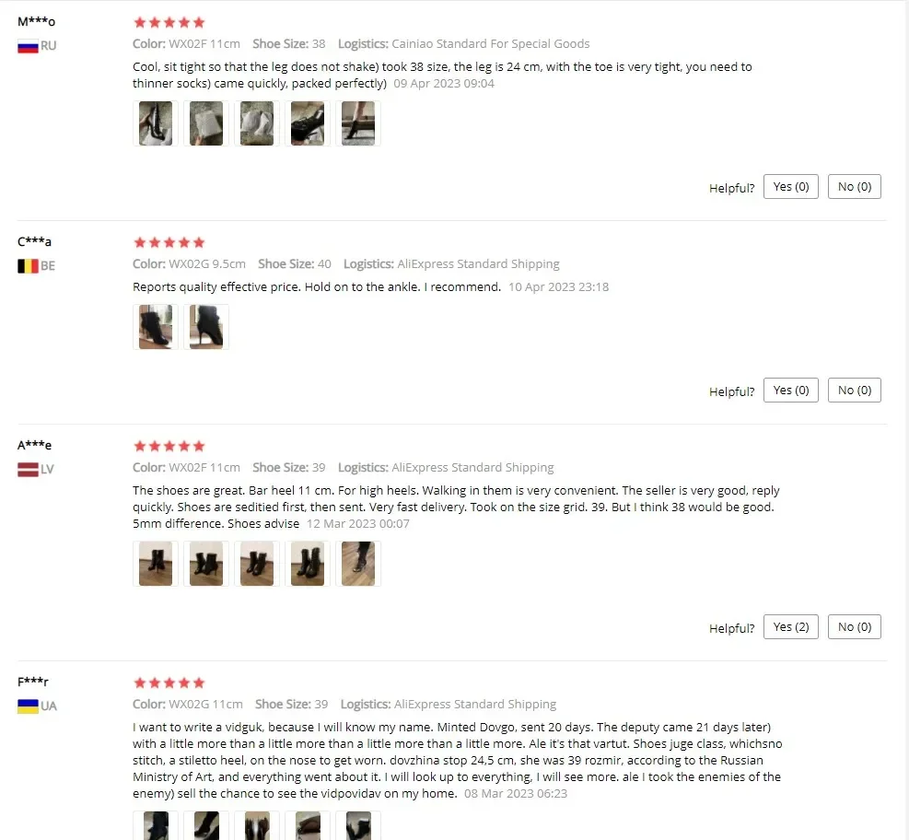Image resolution: width=909 pixels, height=840 pixels.
Task: Vote No (0) on M***o's review
Action: pyautogui.click(x=855, y=187)
